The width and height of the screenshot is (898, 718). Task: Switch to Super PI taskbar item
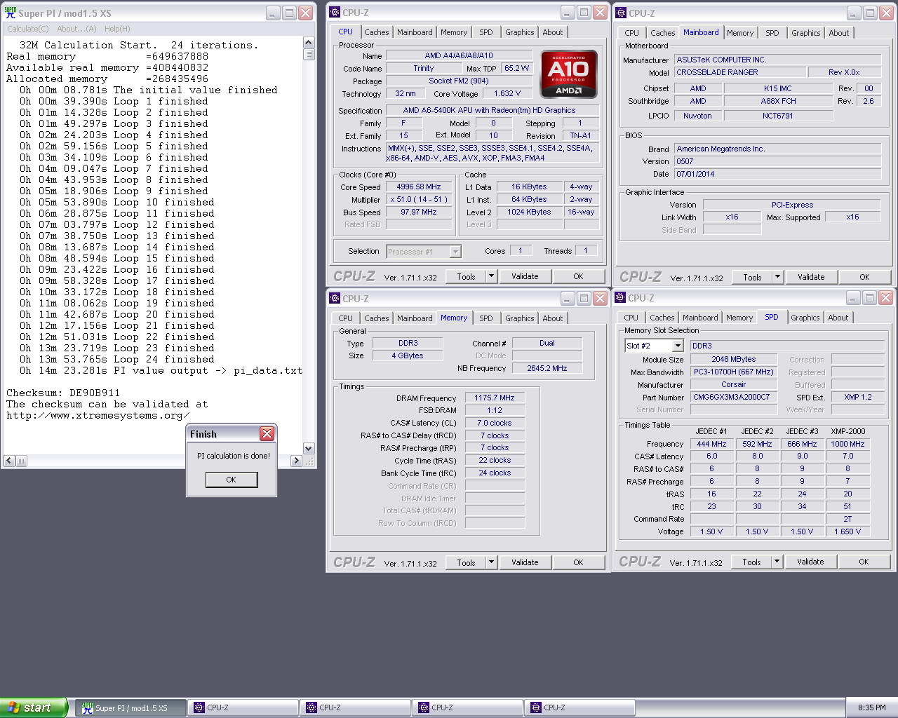131,707
